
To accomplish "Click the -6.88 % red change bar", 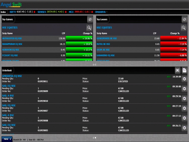I will point(174,55).
